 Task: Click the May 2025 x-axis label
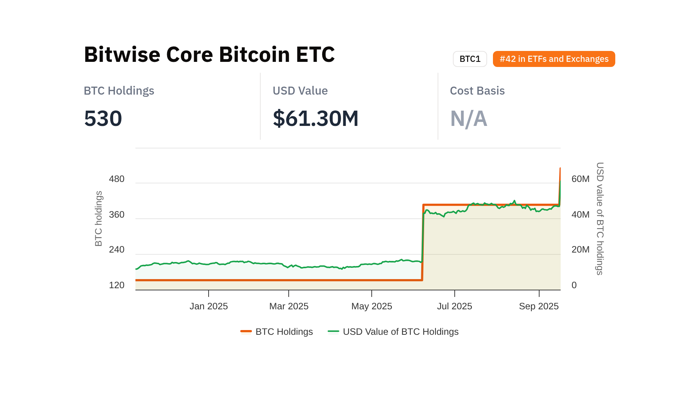coord(372,306)
